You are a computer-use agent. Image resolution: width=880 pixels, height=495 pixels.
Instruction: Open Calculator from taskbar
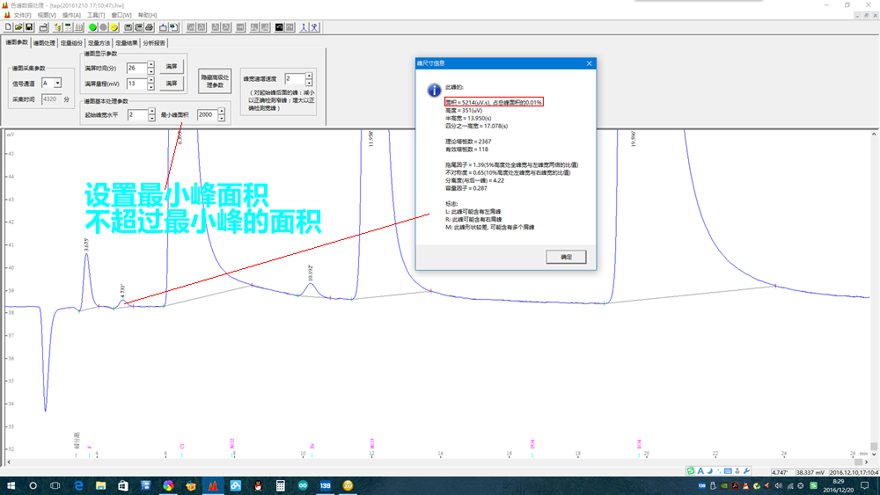[x=280, y=485]
